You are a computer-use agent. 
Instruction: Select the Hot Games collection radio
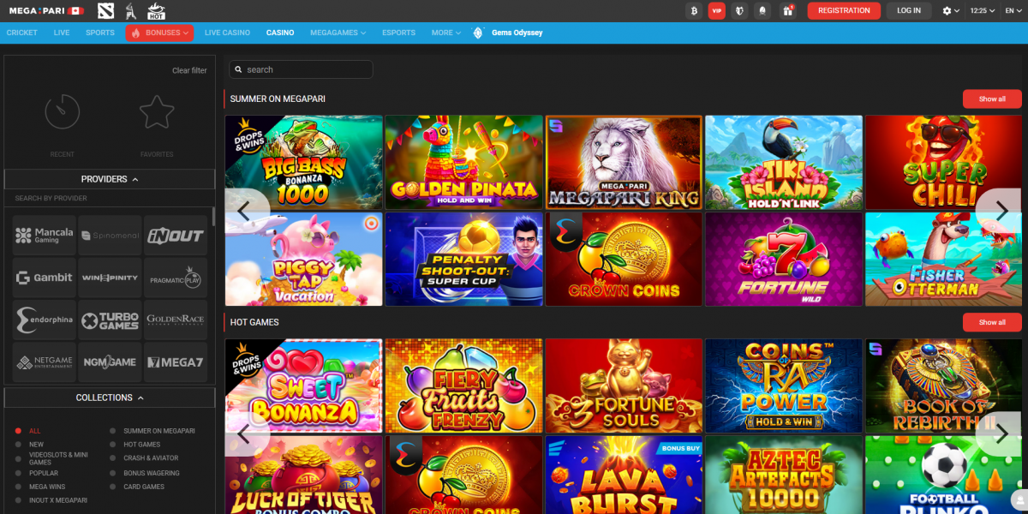click(x=114, y=445)
